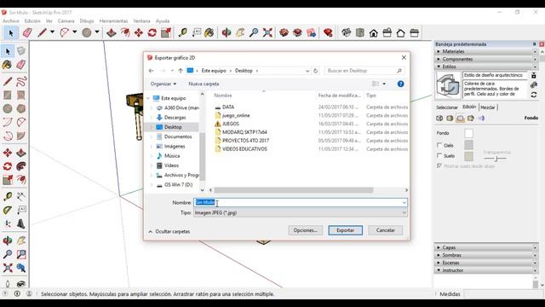Switch to the Mezclar tab in Estilos

click(488, 107)
